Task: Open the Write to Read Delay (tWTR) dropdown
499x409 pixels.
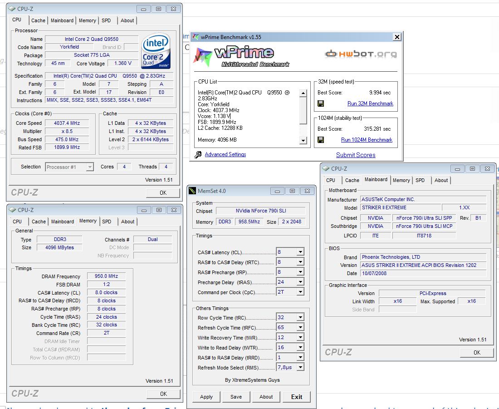Action: 300,347
